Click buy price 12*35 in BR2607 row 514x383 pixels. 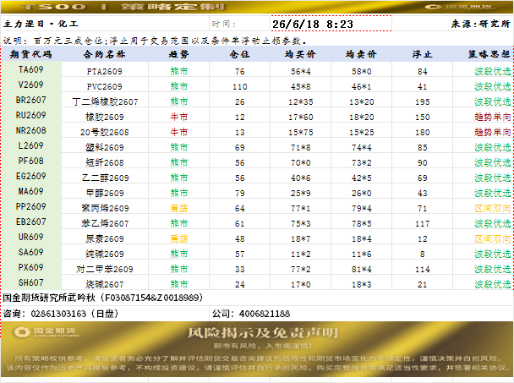pos(301,102)
